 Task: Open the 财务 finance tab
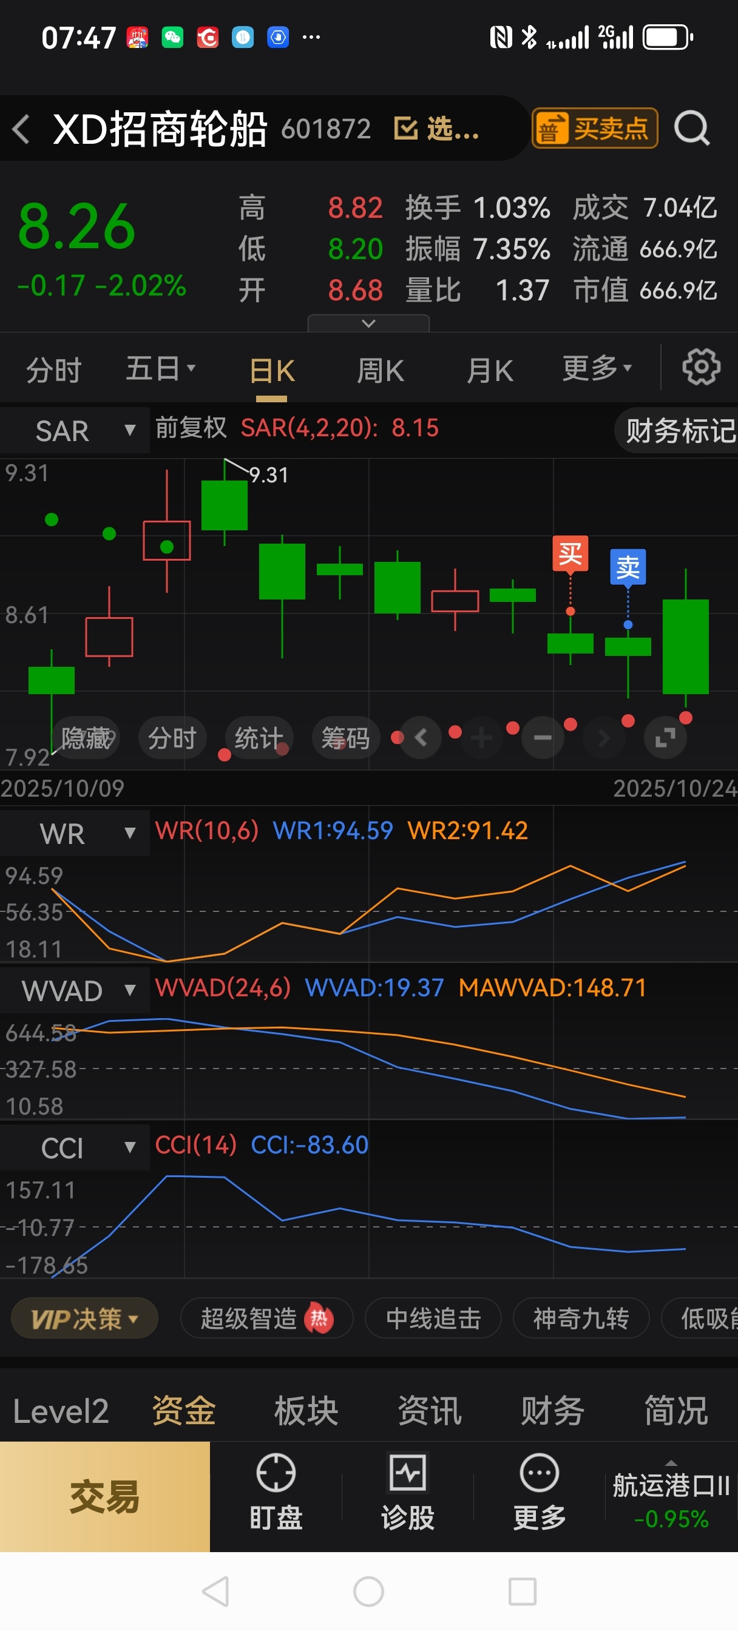point(552,1411)
